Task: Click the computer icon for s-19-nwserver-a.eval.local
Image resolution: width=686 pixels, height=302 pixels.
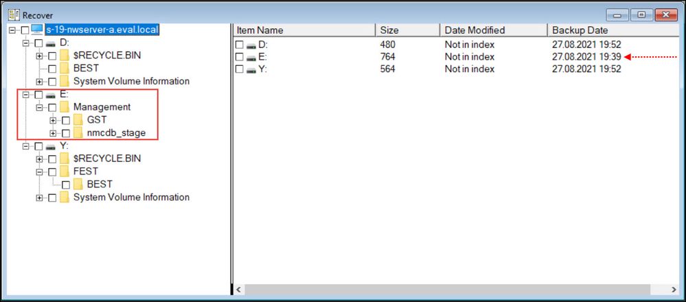Action: (x=37, y=30)
